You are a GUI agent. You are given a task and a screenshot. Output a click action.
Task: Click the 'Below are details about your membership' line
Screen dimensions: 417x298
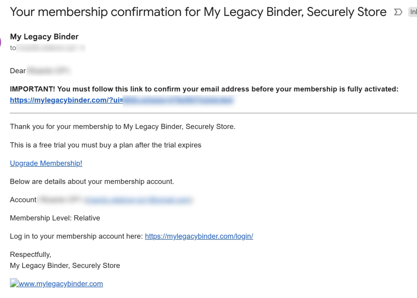[x=92, y=181]
